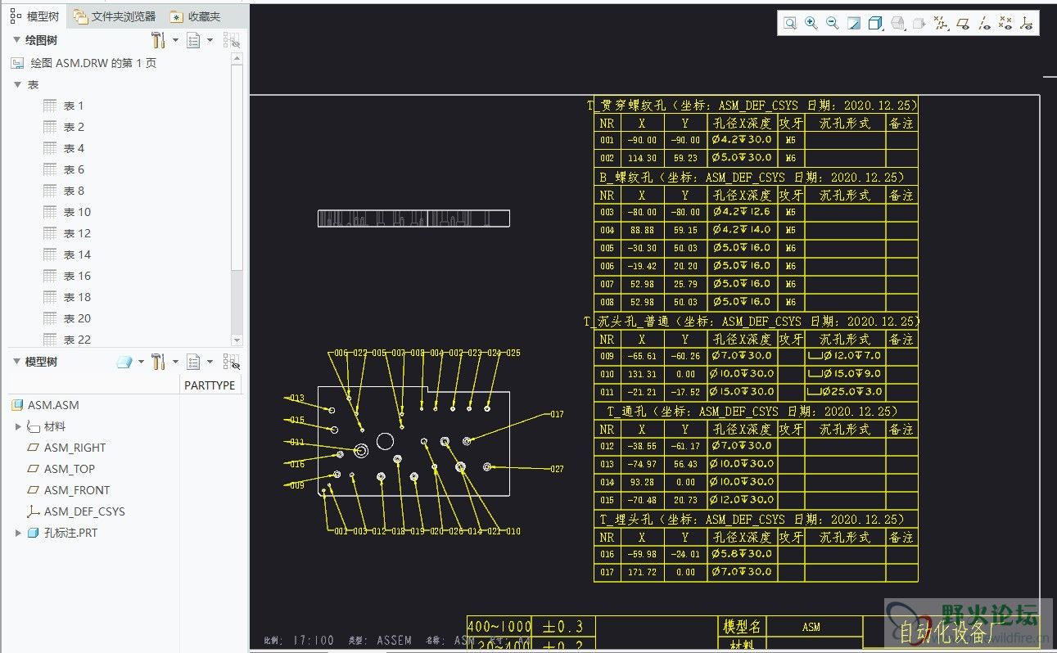Switch to the 收藏夹 tab

tap(196, 16)
